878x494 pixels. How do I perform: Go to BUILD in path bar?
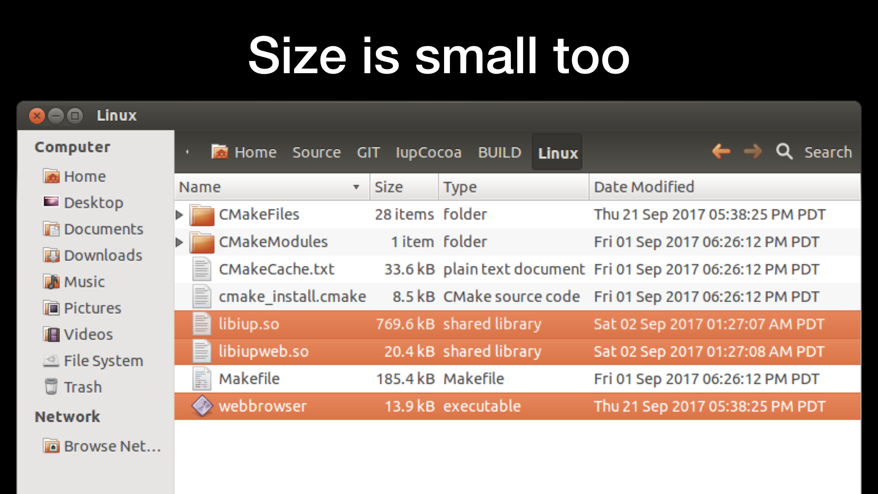[x=499, y=152]
